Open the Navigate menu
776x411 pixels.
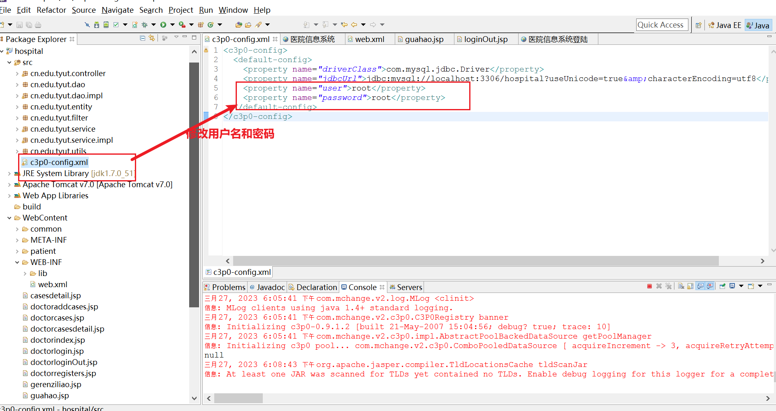pyautogui.click(x=118, y=10)
